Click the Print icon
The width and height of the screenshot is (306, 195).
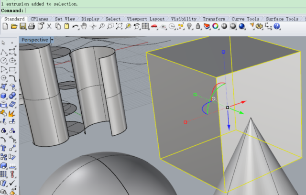click(31, 26)
